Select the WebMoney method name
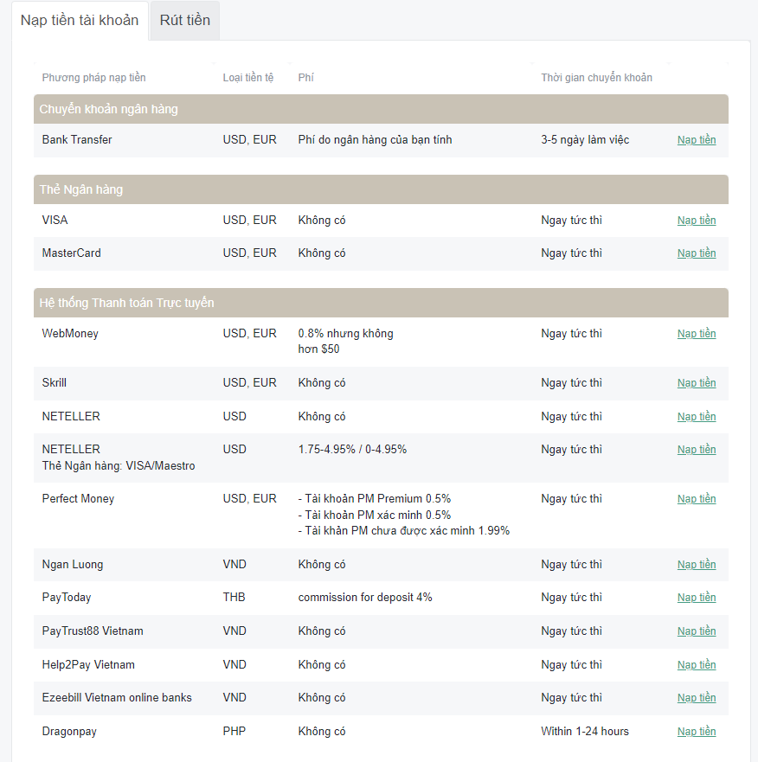Image resolution: width=758 pixels, height=762 pixels. [x=70, y=333]
